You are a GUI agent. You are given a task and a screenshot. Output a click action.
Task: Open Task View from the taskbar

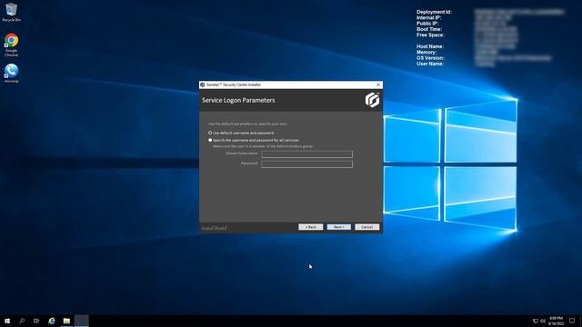pyautogui.click(x=36, y=321)
